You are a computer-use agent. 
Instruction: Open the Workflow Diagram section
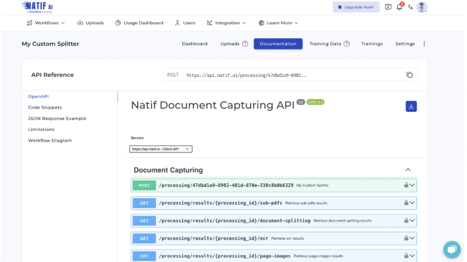point(50,141)
